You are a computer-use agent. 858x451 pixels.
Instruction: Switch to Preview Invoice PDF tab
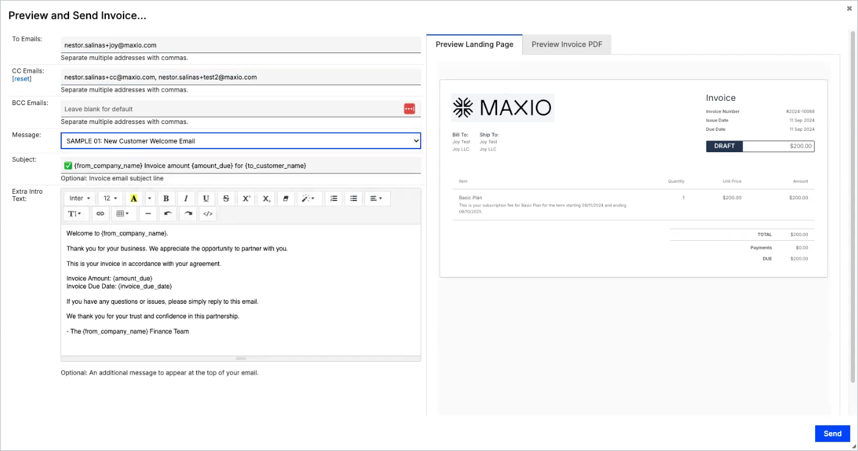(567, 45)
